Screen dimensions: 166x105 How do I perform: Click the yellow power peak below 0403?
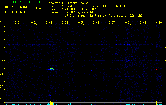click(51, 103)
